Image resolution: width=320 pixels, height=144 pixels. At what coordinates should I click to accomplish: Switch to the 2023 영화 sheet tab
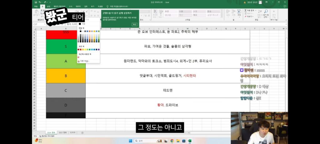click(x=63, y=132)
